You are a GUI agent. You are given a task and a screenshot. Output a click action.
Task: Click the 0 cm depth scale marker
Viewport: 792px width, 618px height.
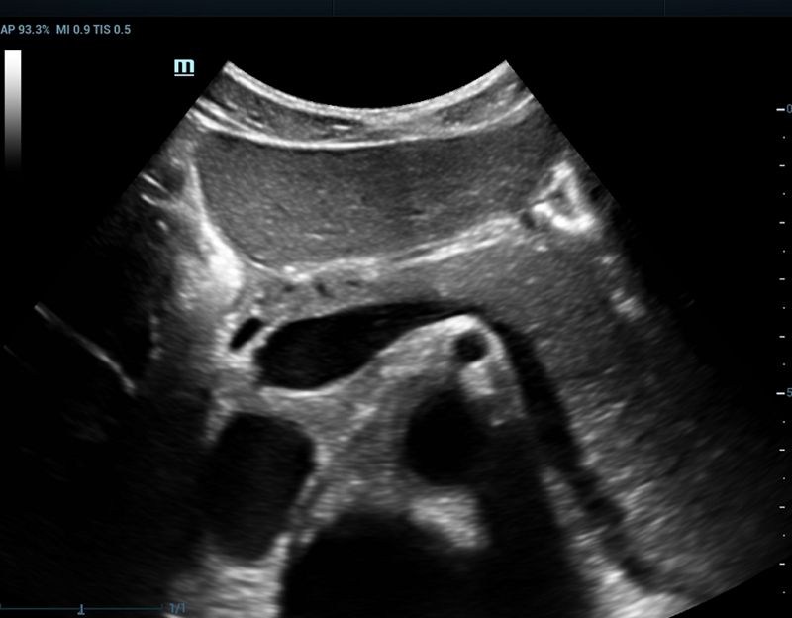tap(784, 109)
